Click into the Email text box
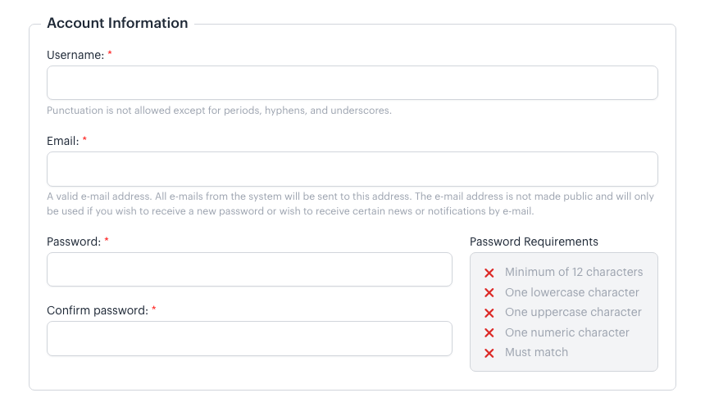The width and height of the screenshot is (705, 411). pyautogui.click(x=352, y=169)
